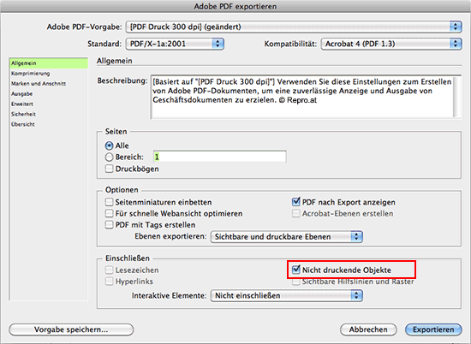The width and height of the screenshot is (471, 344).
Task: Uncheck PDF nach Export anzeigen
Action: pos(296,202)
